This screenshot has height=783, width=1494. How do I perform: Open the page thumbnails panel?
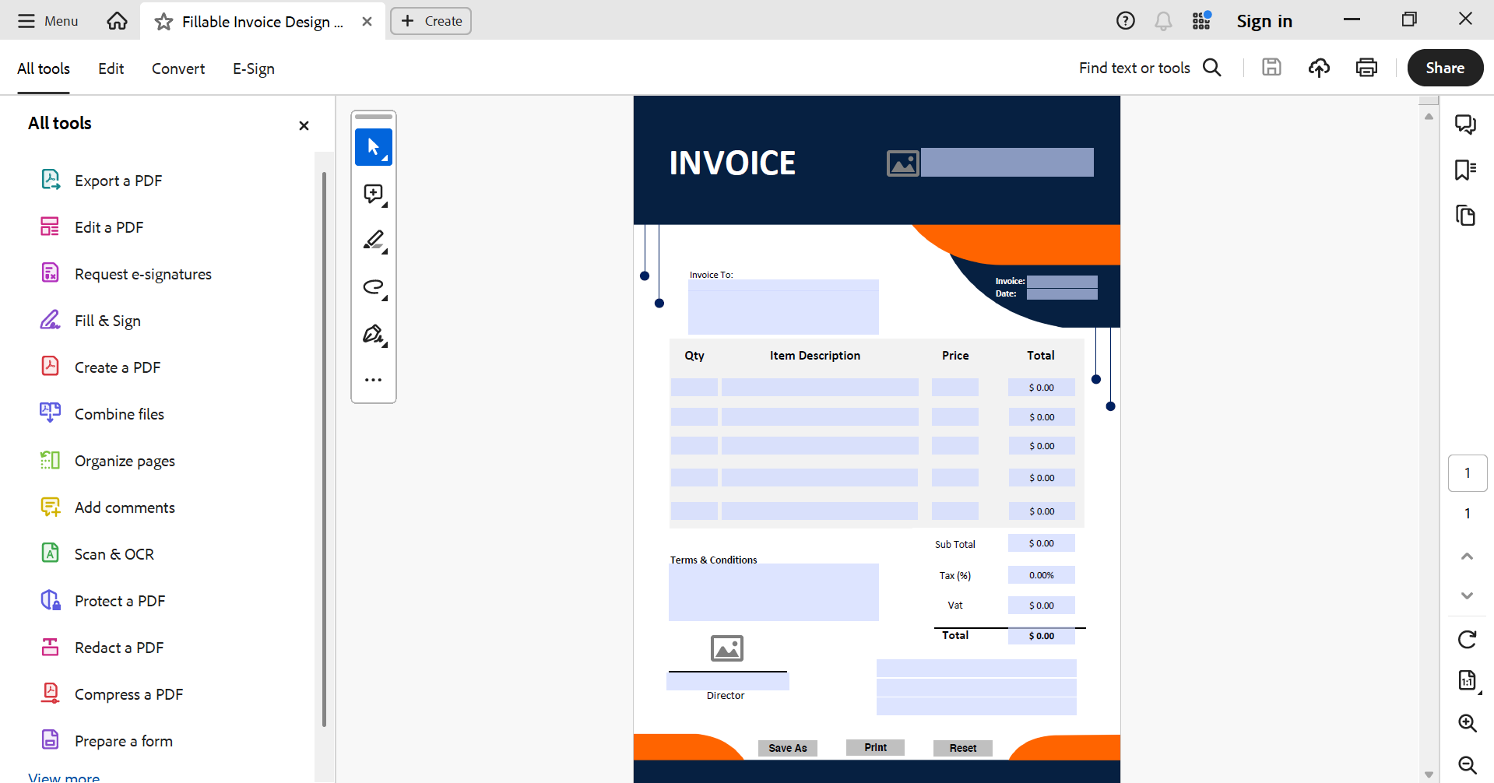tap(1466, 216)
